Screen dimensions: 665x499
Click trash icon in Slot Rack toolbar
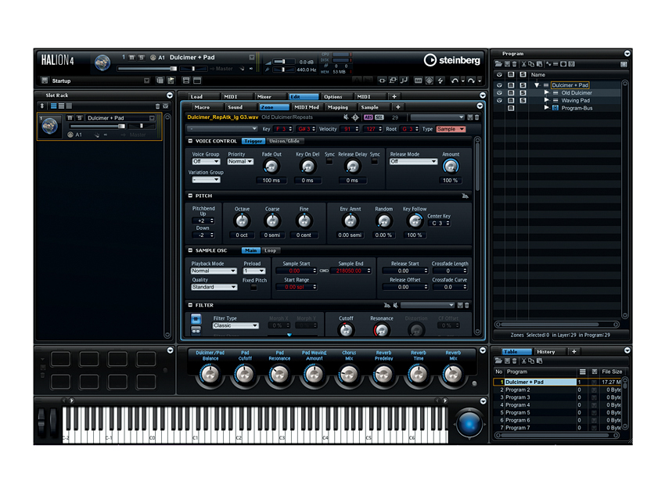157,106
